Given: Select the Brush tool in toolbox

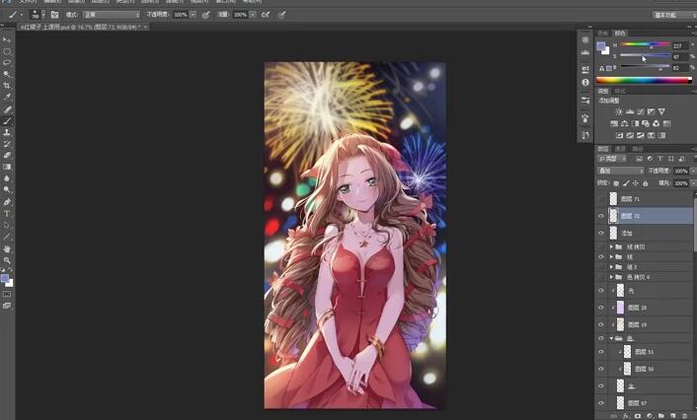Looking at the screenshot, I should pos(7,120).
